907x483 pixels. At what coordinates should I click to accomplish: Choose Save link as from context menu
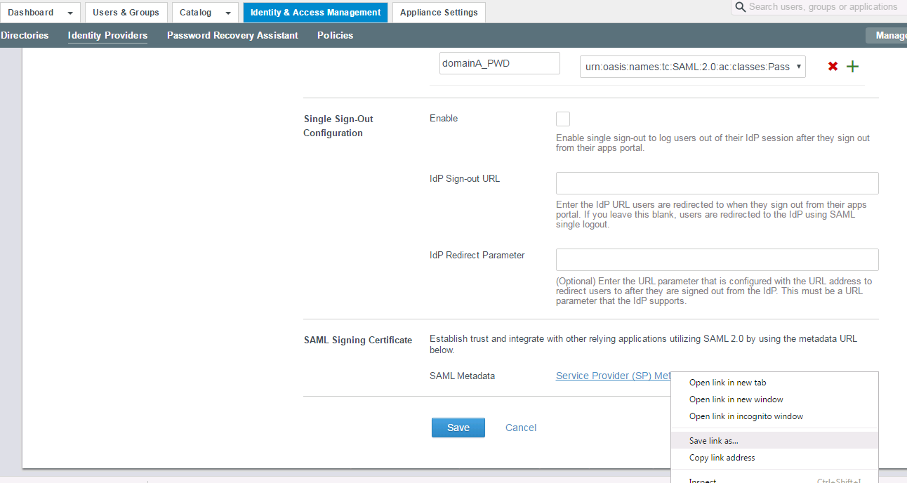[x=713, y=440]
